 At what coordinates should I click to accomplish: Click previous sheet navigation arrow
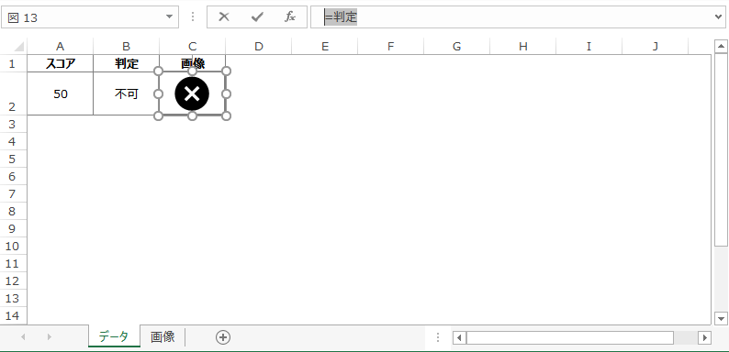click(23, 337)
